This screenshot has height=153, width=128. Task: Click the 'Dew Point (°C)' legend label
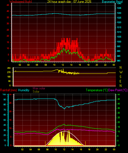click(118, 90)
